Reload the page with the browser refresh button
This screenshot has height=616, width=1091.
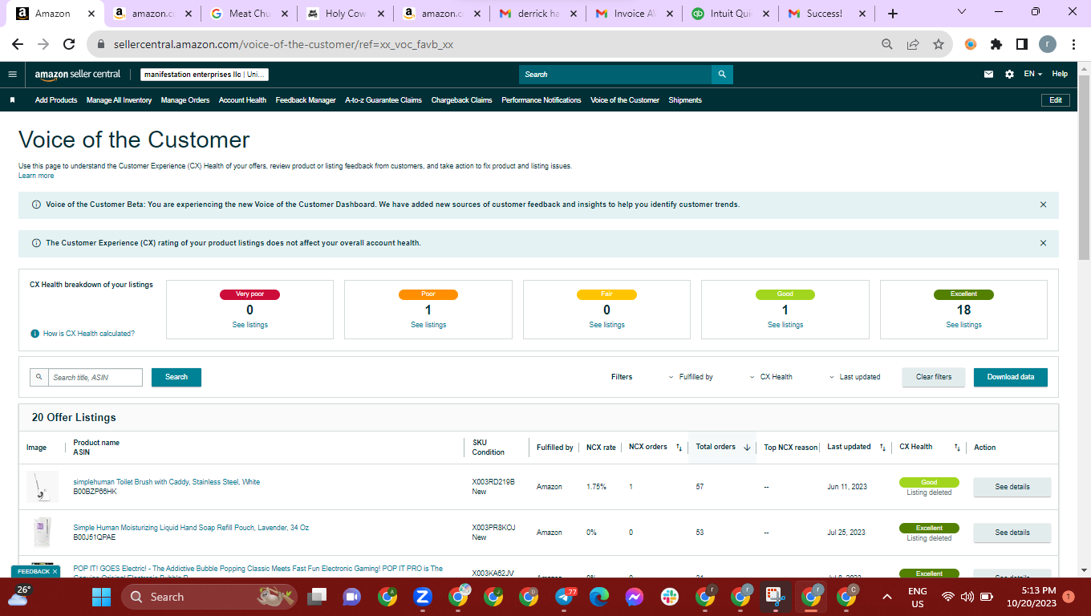(x=69, y=45)
